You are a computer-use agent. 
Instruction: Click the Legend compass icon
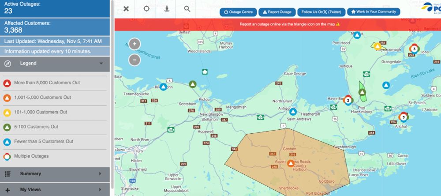coord(7,64)
